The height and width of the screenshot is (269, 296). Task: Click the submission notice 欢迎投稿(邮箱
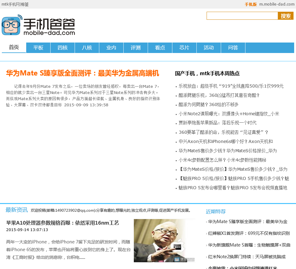pos(111,210)
